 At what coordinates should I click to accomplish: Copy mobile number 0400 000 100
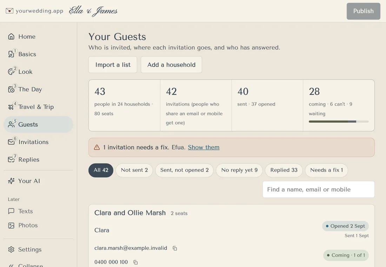point(135,262)
